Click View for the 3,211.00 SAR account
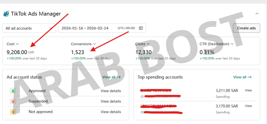267x124 pixels. 248,90
